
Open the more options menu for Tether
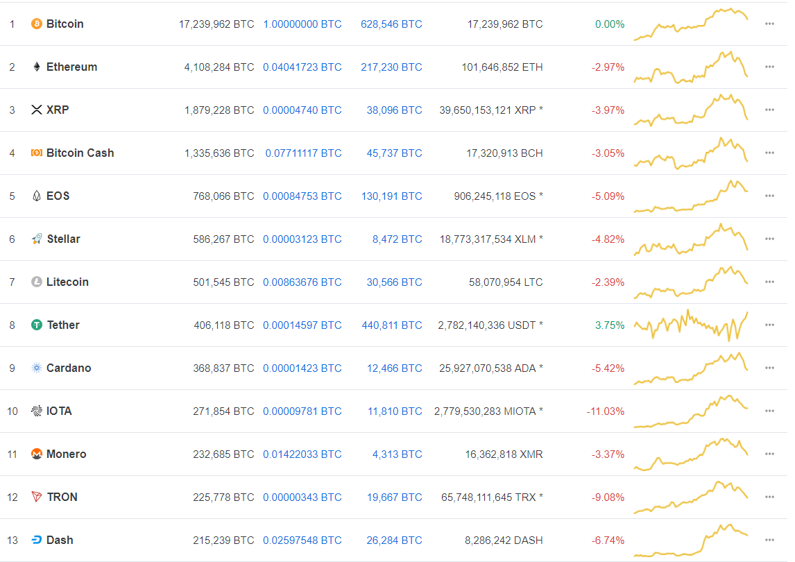(x=769, y=325)
